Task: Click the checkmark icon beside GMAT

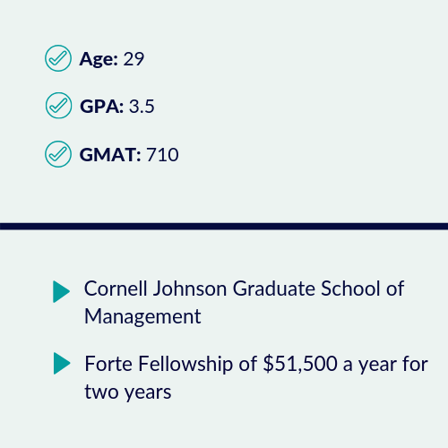Action: pyautogui.click(x=58, y=154)
